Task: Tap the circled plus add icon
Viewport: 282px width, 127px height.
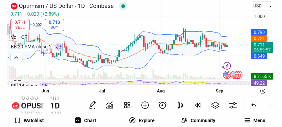Action: (x=145, y=105)
